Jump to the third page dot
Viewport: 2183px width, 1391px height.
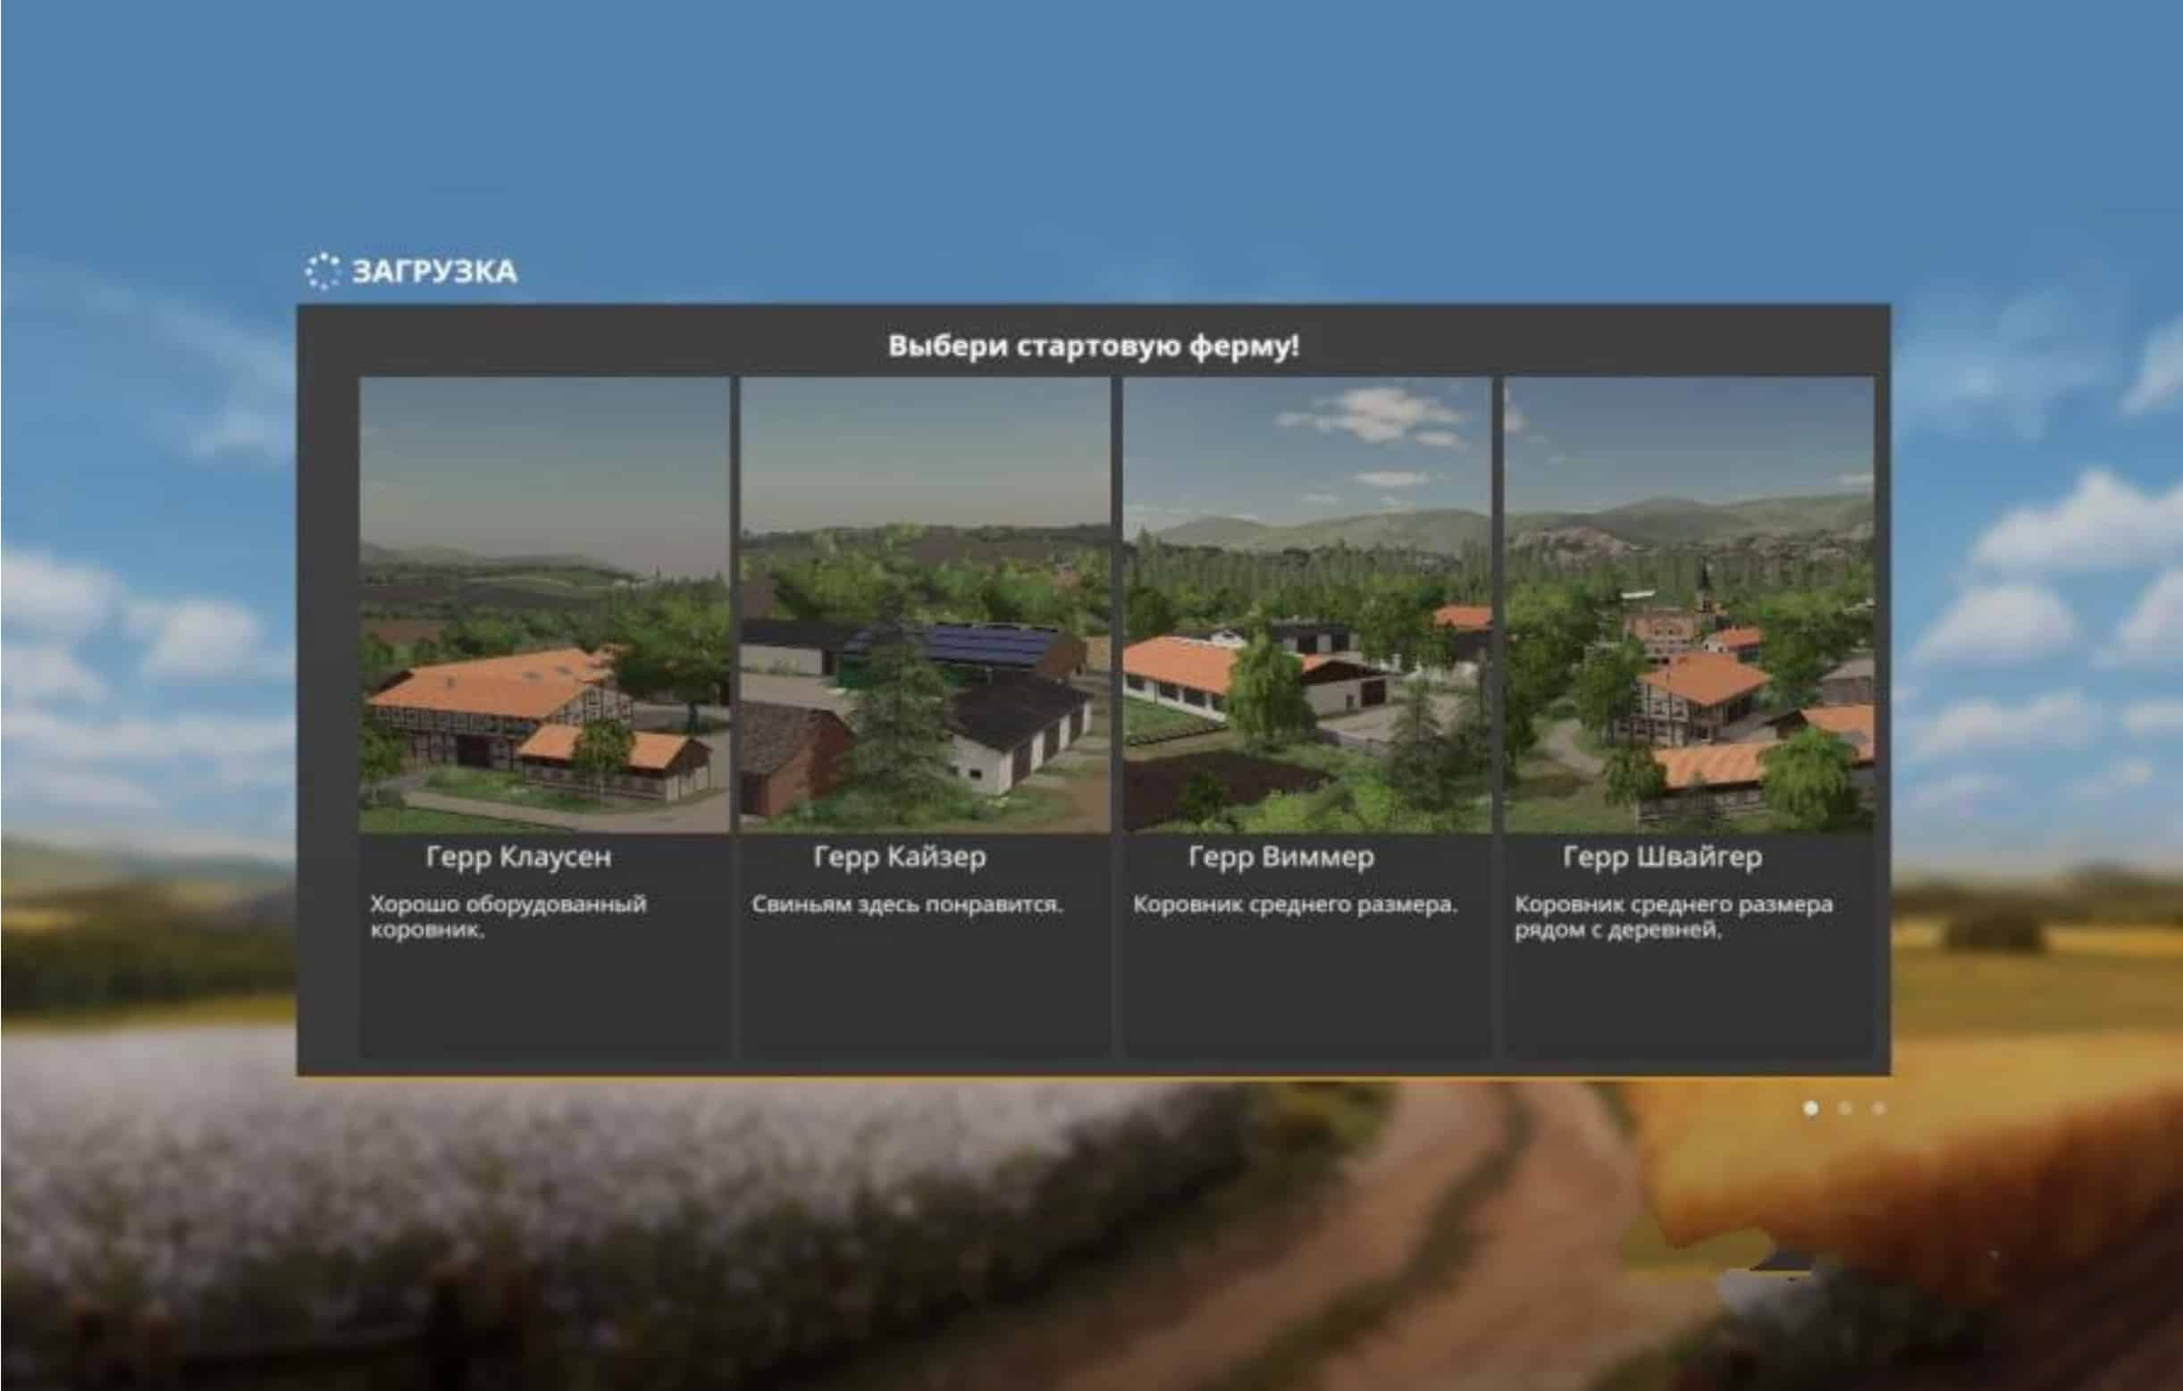pos(1878,1109)
